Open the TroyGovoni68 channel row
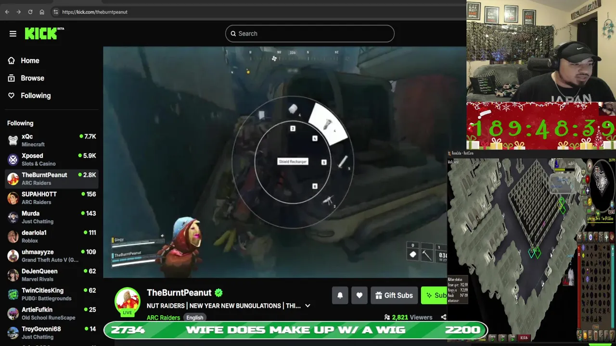 [51, 332]
